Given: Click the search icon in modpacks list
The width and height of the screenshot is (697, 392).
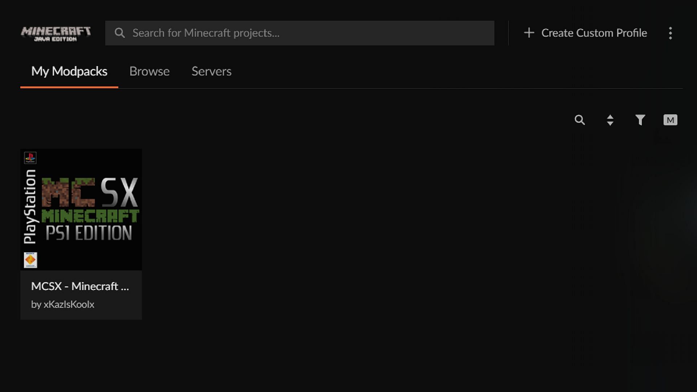Looking at the screenshot, I should pyautogui.click(x=580, y=120).
